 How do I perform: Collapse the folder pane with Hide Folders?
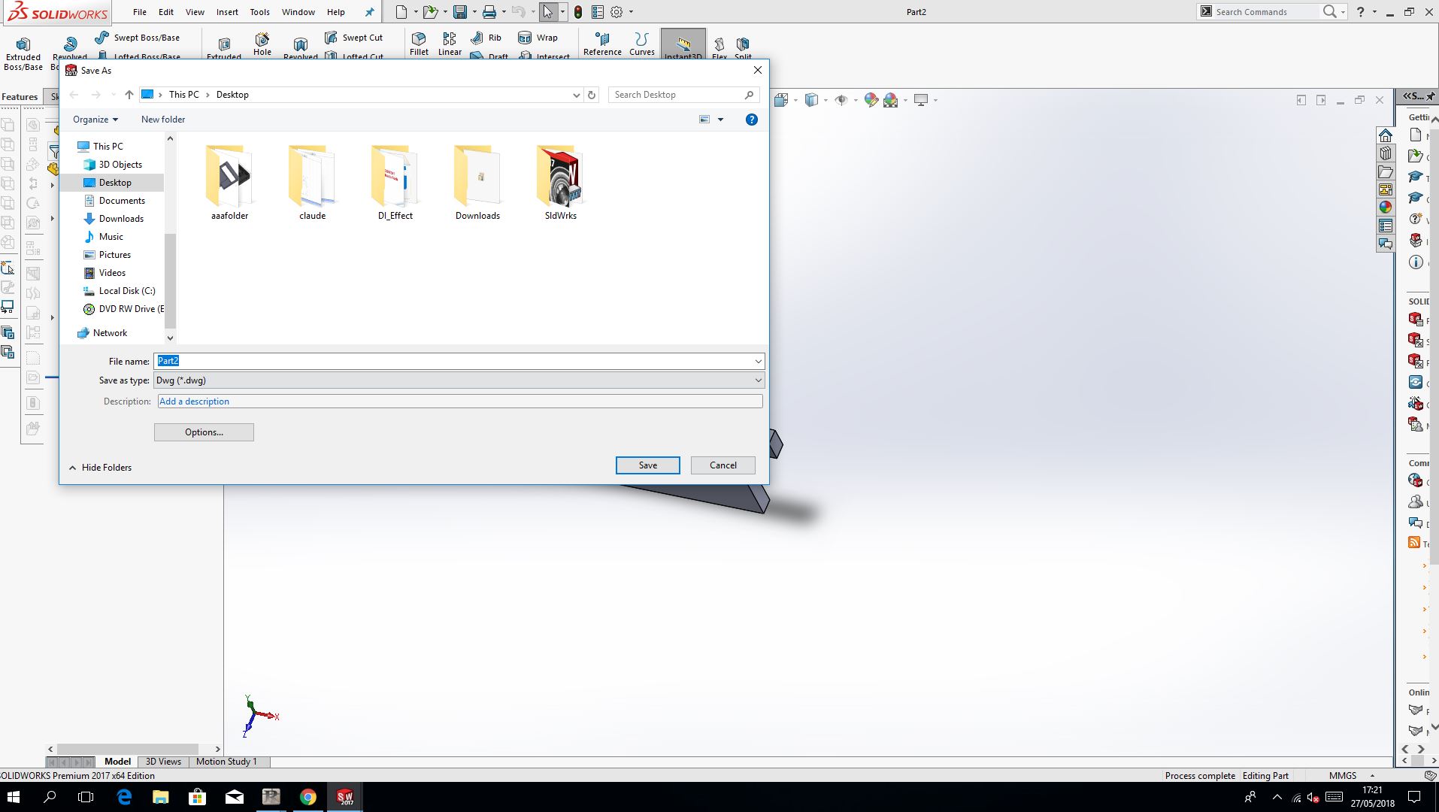(100, 468)
